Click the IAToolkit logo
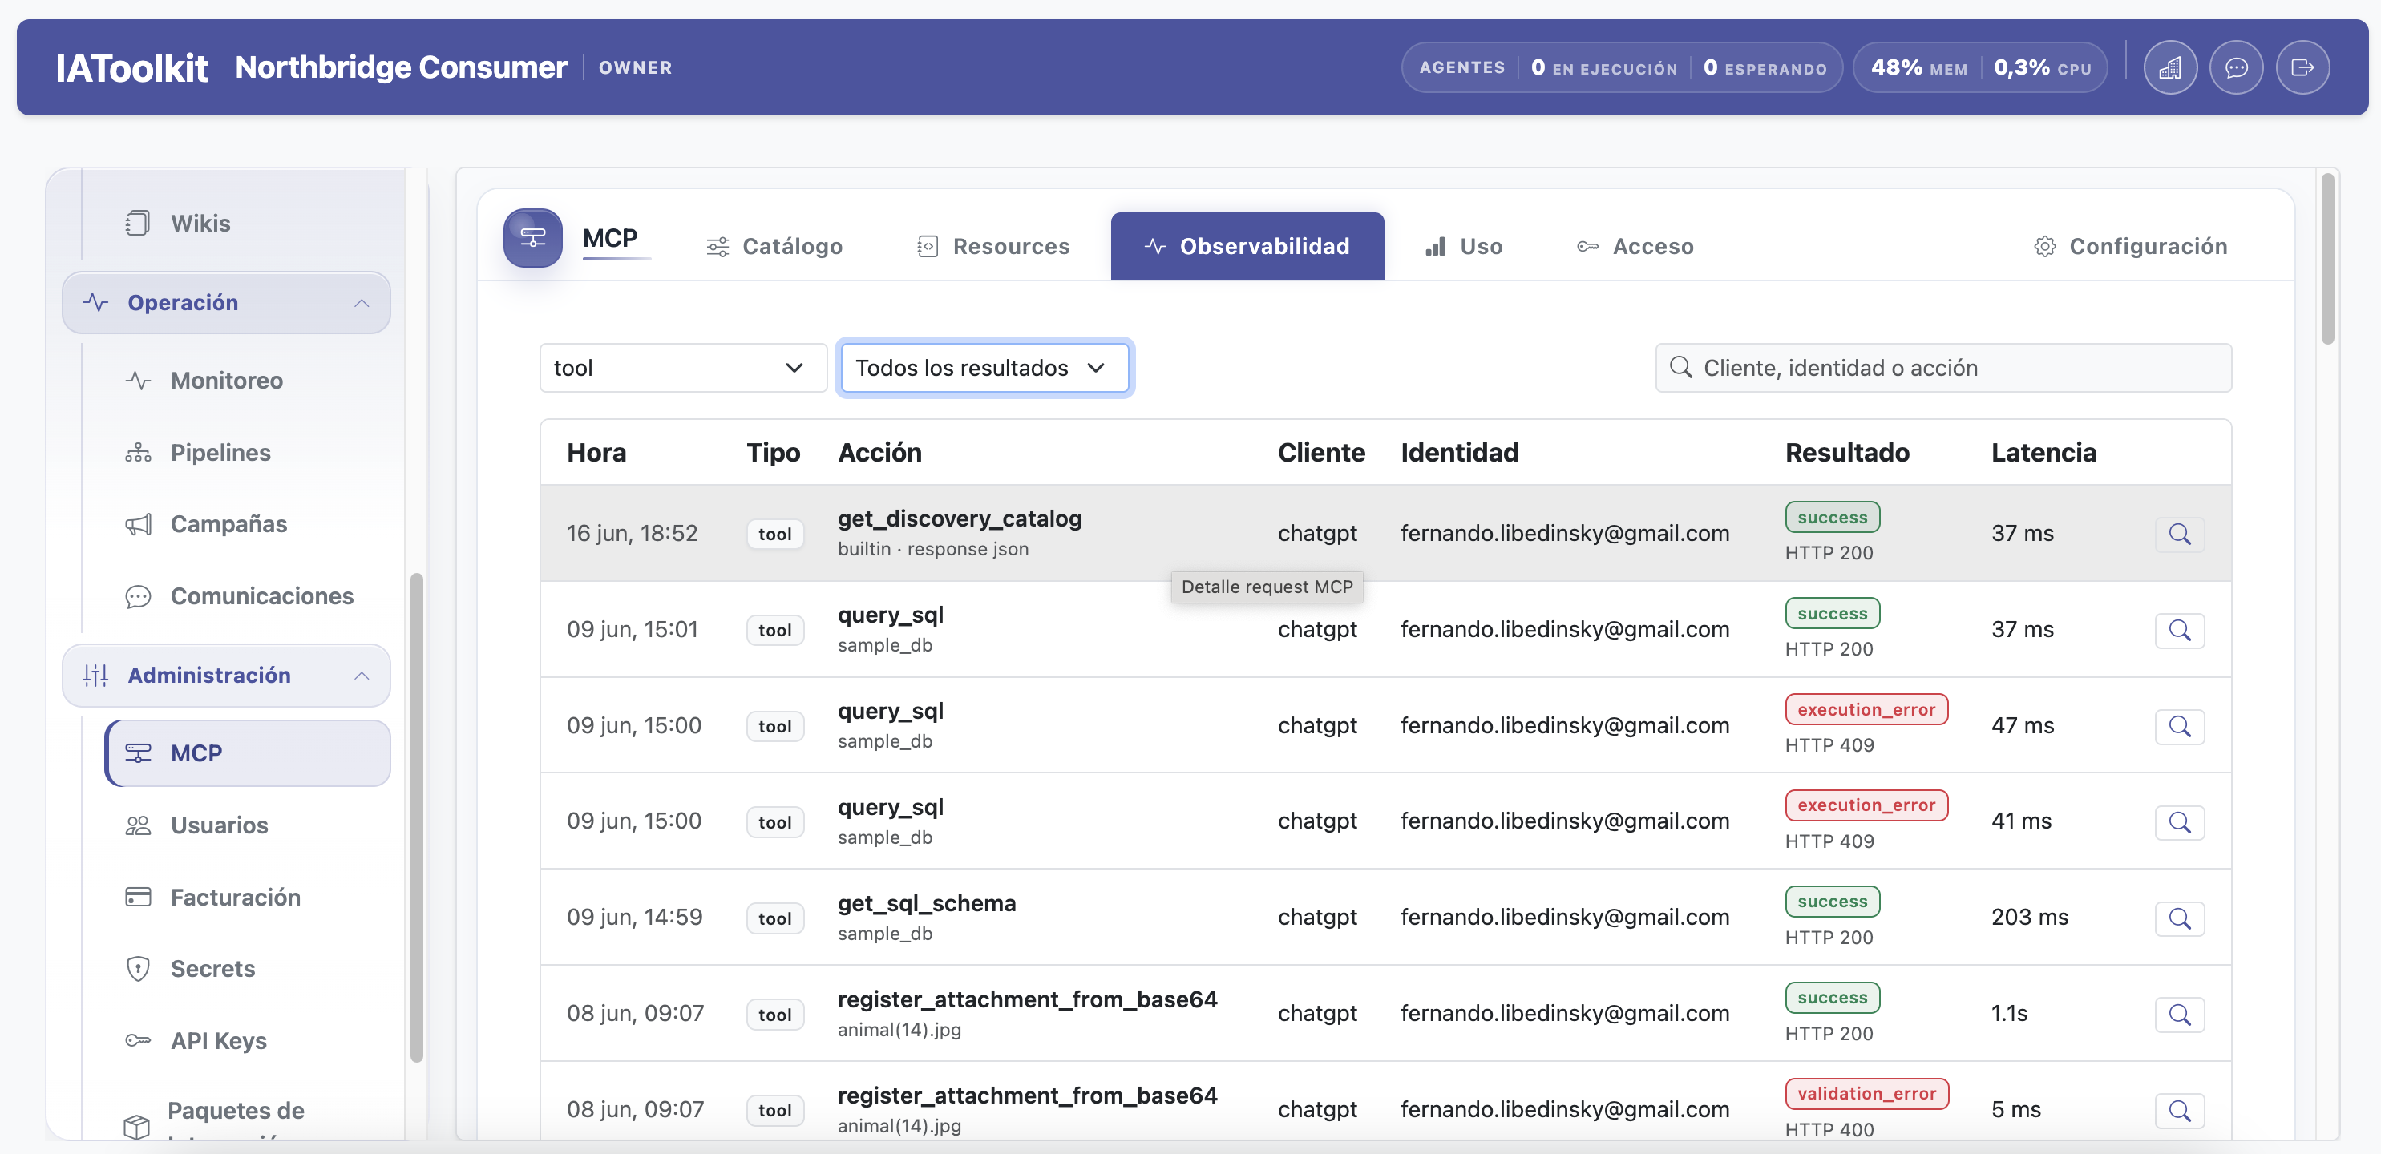The width and height of the screenshot is (2381, 1154). (x=131, y=67)
